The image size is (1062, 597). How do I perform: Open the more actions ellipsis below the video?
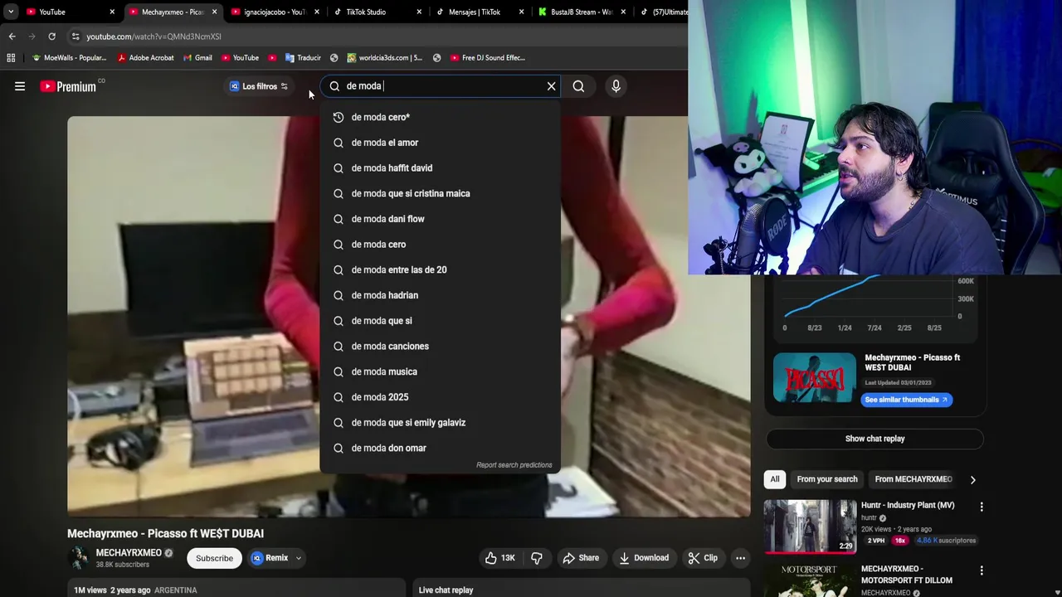pyautogui.click(x=740, y=558)
